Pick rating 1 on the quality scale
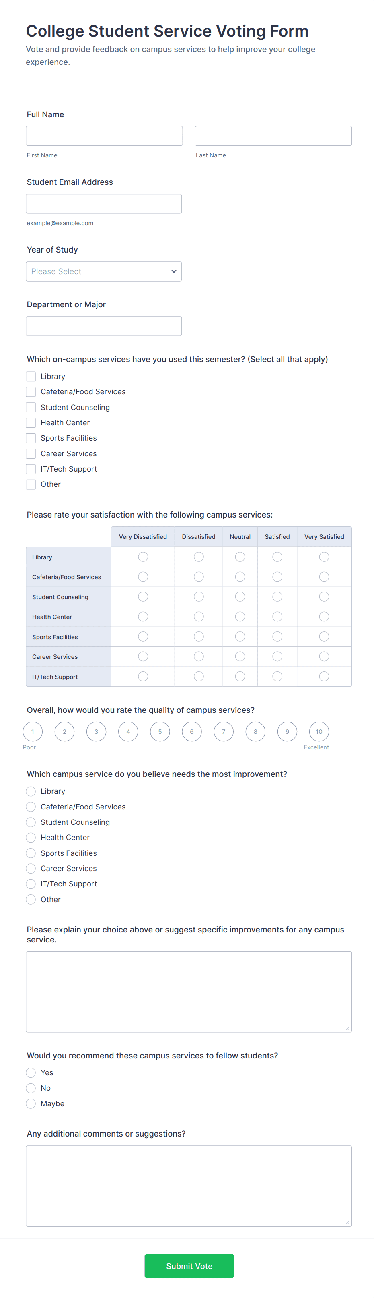 pyautogui.click(x=33, y=732)
